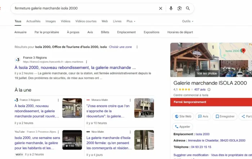Select the Tous tab
The width and height of the screenshot is (252, 159).
pyautogui.click(x=18, y=21)
